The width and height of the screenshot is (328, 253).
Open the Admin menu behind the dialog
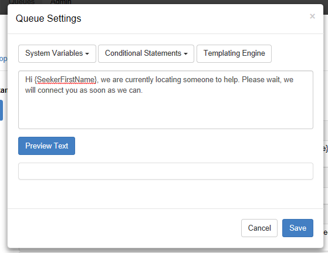[61, 2]
